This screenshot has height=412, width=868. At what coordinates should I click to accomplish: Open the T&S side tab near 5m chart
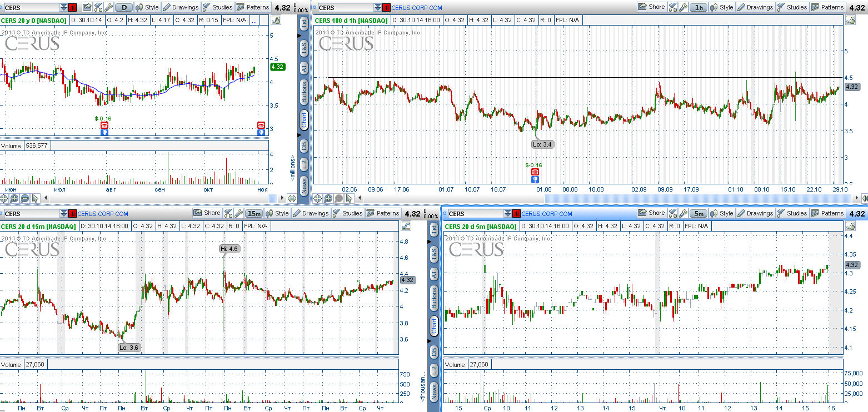(434, 254)
